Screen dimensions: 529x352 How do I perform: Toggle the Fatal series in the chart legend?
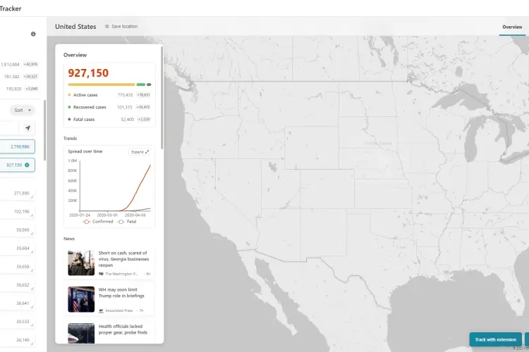pyautogui.click(x=127, y=222)
